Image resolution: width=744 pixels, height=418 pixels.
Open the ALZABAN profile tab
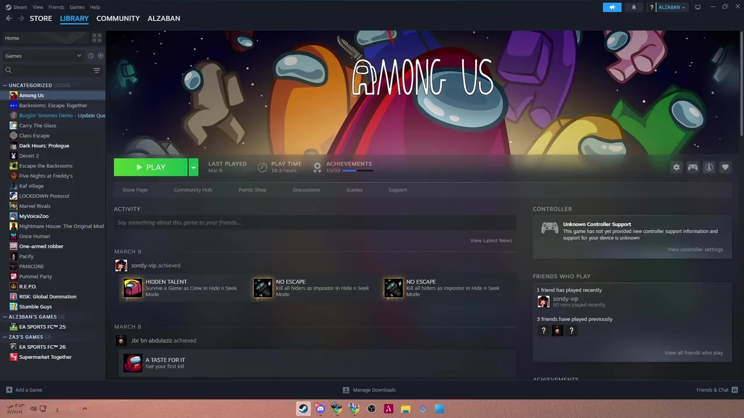[164, 19]
